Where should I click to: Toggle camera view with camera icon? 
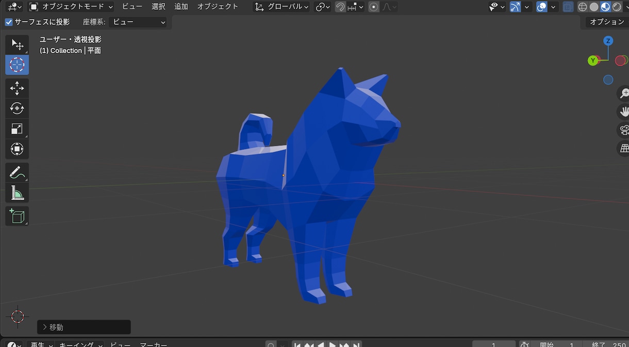[x=624, y=130]
